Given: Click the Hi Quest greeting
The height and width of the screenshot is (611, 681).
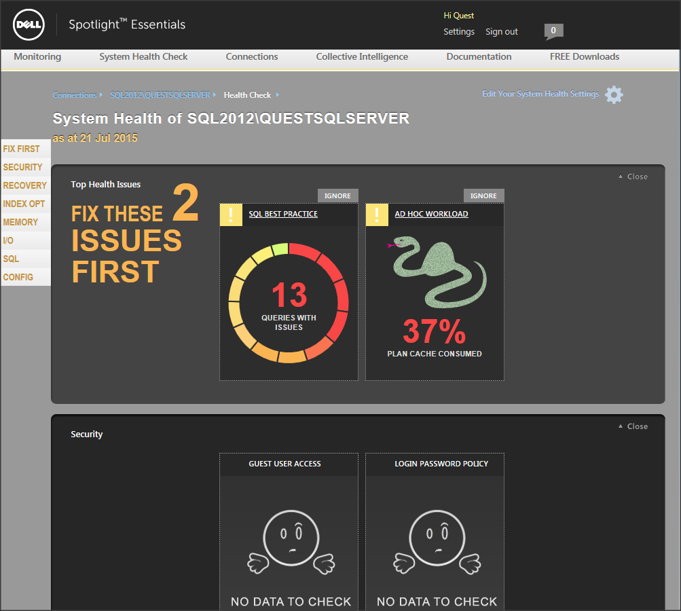Looking at the screenshot, I should (x=458, y=16).
